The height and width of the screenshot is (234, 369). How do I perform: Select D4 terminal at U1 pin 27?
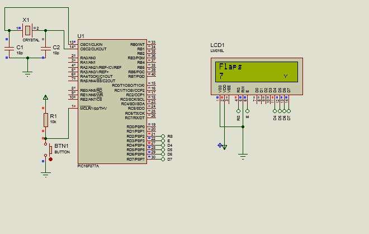click(163, 145)
